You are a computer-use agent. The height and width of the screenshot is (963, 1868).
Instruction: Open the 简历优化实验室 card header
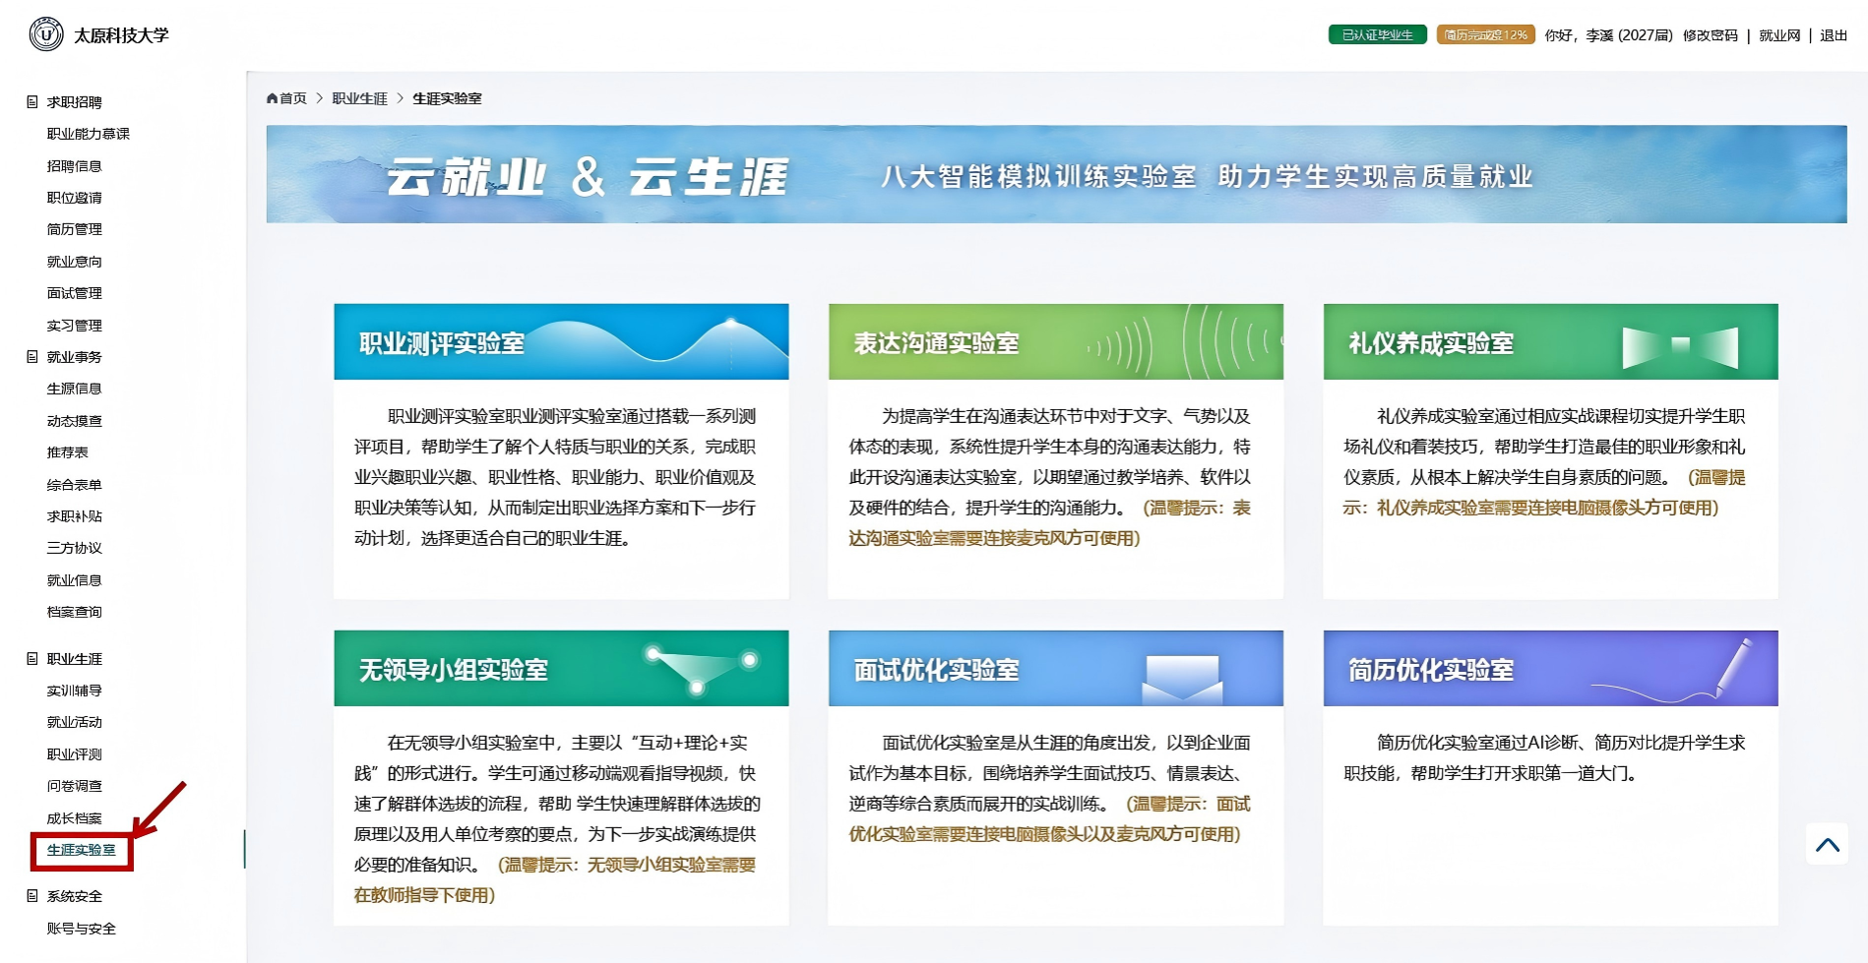[1550, 669]
